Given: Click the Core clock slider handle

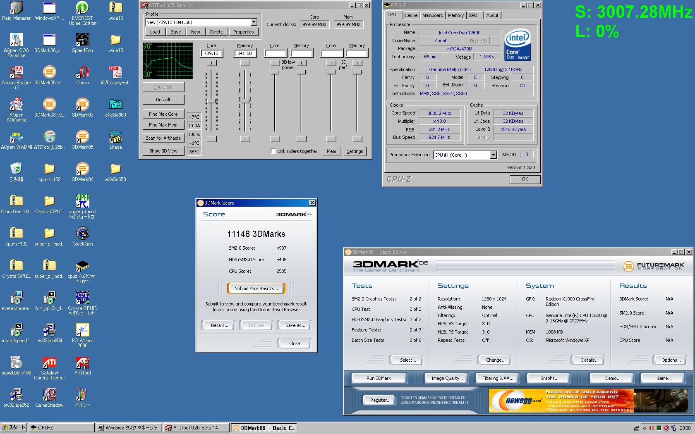Looking at the screenshot, I should pyautogui.click(x=211, y=101).
